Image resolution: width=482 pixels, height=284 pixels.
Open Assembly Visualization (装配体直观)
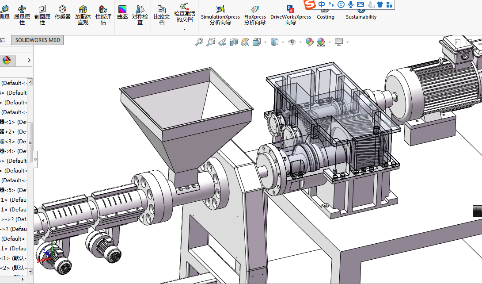click(83, 15)
